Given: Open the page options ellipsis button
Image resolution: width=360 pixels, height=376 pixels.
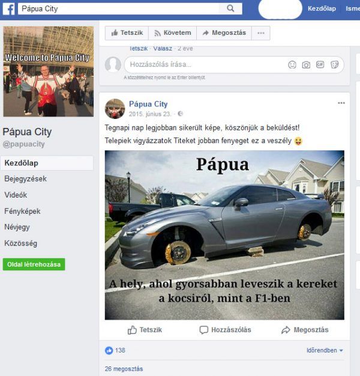Looking at the screenshot, I should tap(261, 33).
